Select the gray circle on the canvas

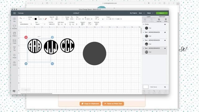pos(95,54)
